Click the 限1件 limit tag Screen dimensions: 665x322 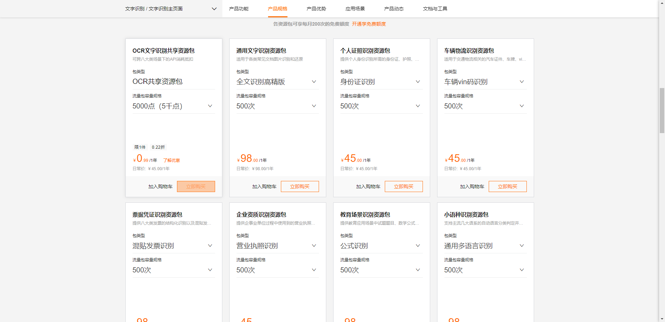click(x=140, y=147)
